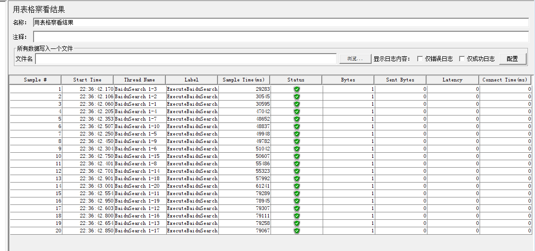This screenshot has height=251, width=535.
Task: Click the status icon for BaiduSearch 1-10
Action: (x=297, y=127)
